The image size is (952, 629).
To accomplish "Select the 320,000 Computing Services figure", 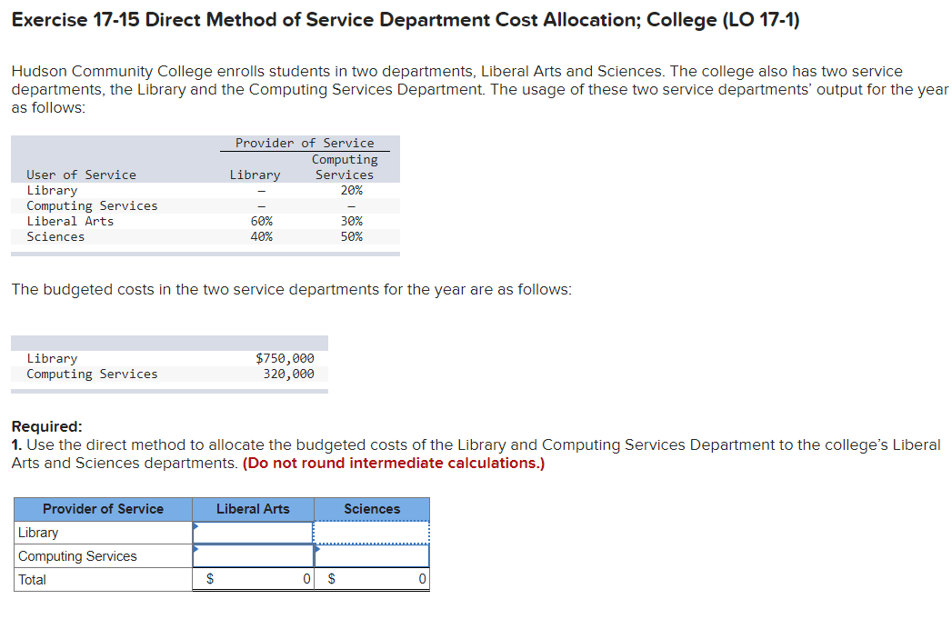I will tap(291, 374).
